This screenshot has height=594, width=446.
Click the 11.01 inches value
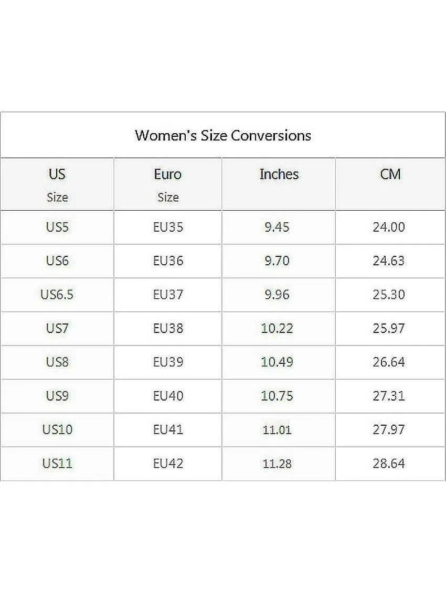point(277,430)
